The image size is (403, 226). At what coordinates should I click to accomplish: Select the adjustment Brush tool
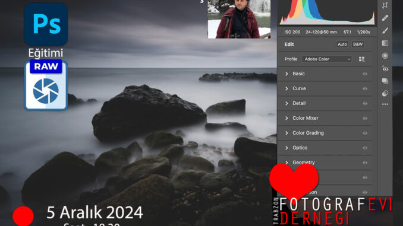click(x=385, y=30)
